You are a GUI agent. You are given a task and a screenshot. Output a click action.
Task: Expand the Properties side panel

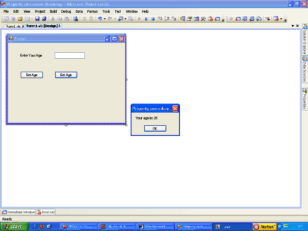305,99
